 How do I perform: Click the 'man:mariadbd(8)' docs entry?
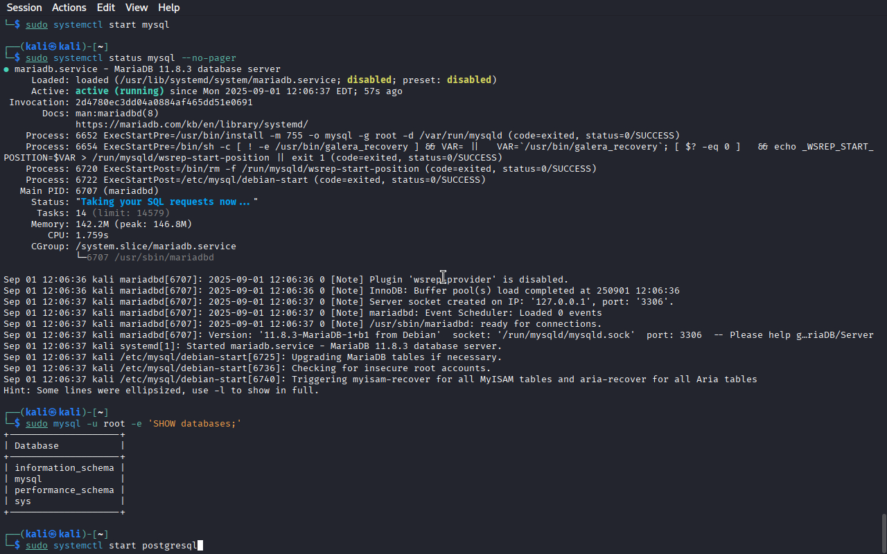point(117,114)
